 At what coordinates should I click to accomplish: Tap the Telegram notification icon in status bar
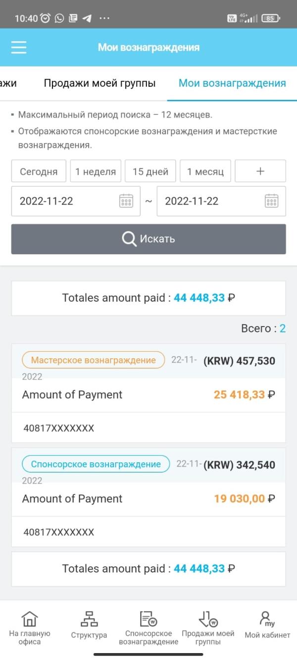87,18
